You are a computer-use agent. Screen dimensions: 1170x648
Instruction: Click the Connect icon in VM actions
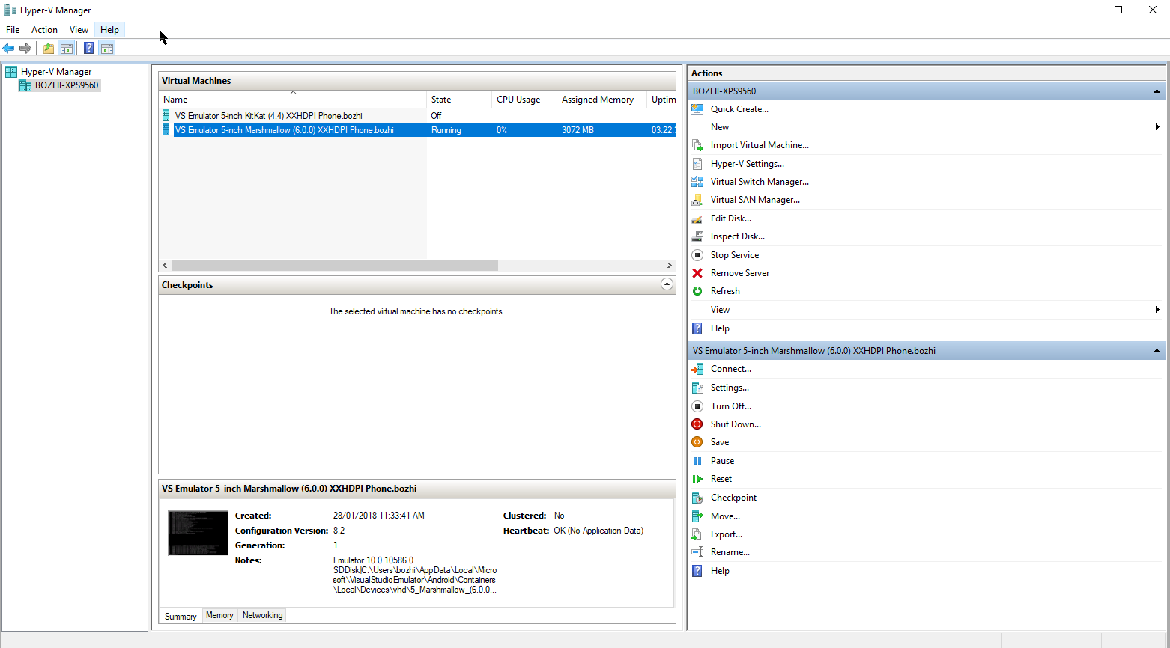pos(697,369)
